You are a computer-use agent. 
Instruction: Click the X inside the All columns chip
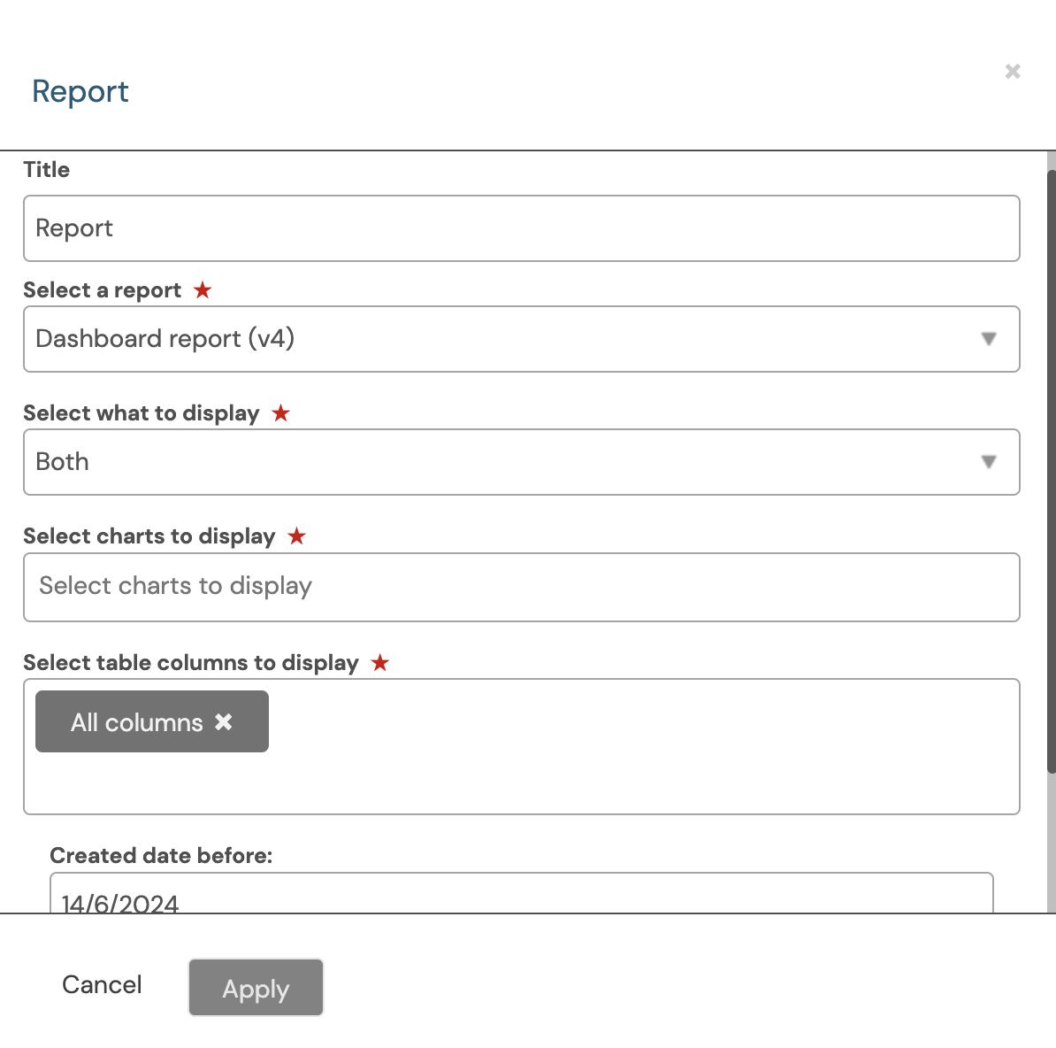224,722
